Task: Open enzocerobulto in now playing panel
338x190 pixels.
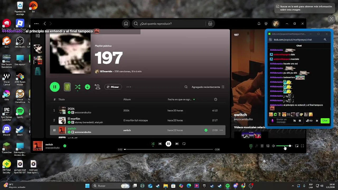Action: pos(243,119)
